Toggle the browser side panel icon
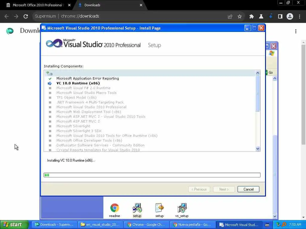The height and width of the screenshot is (229, 306). (x=280, y=17)
